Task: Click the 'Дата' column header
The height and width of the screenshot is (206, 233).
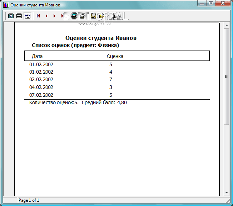Action: [x=37, y=56]
